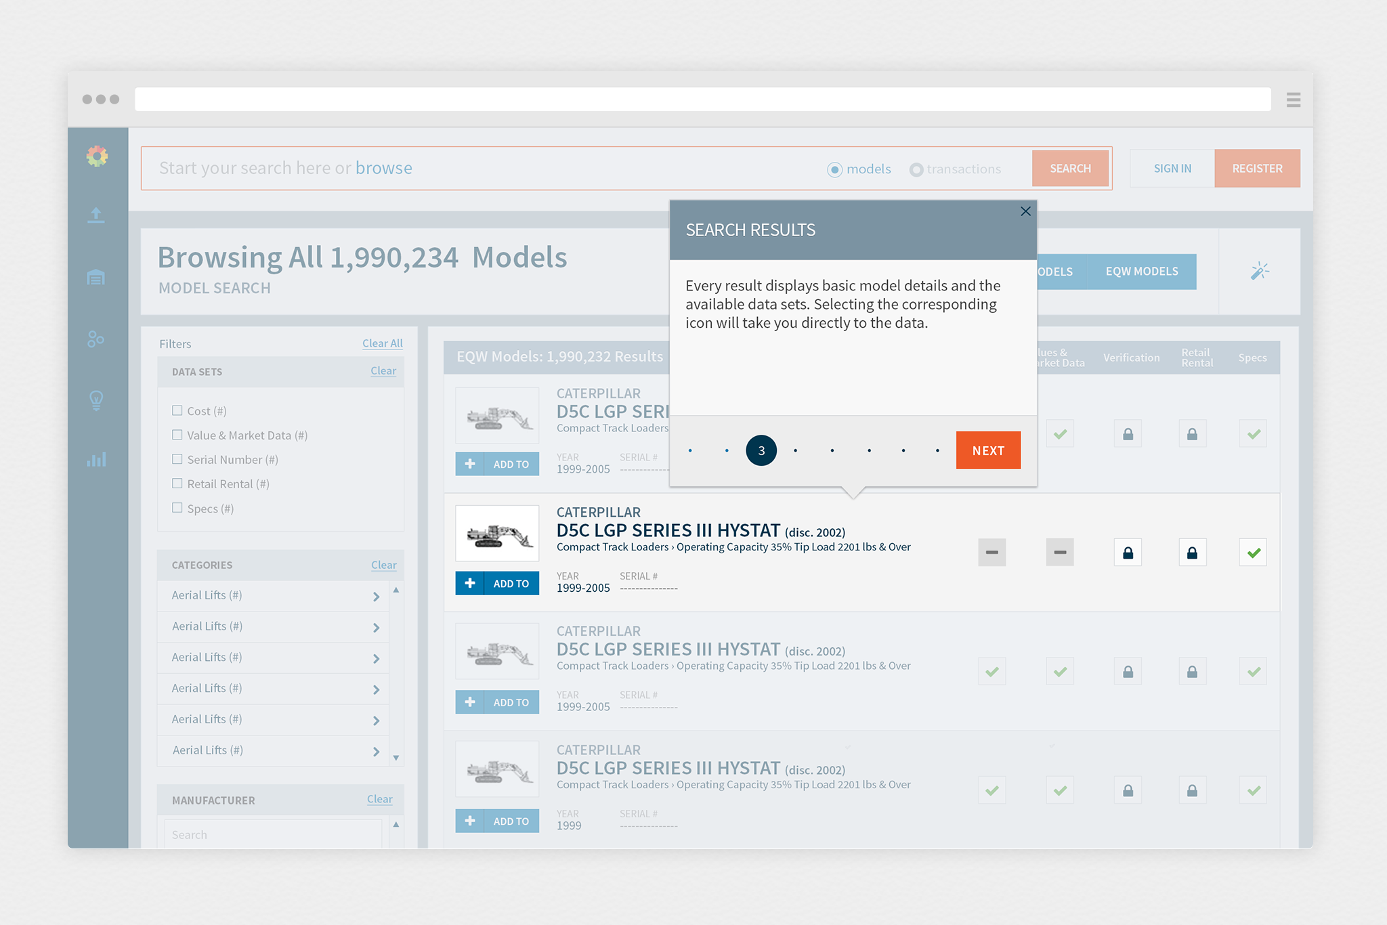This screenshot has height=925, width=1387.
Task: Expand the first Aerial Lifts category
Action: pyautogui.click(x=376, y=596)
